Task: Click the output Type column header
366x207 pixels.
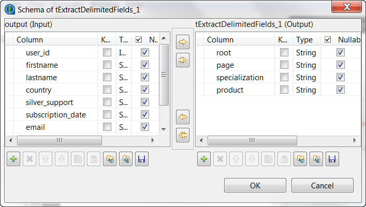Action: click(x=304, y=39)
